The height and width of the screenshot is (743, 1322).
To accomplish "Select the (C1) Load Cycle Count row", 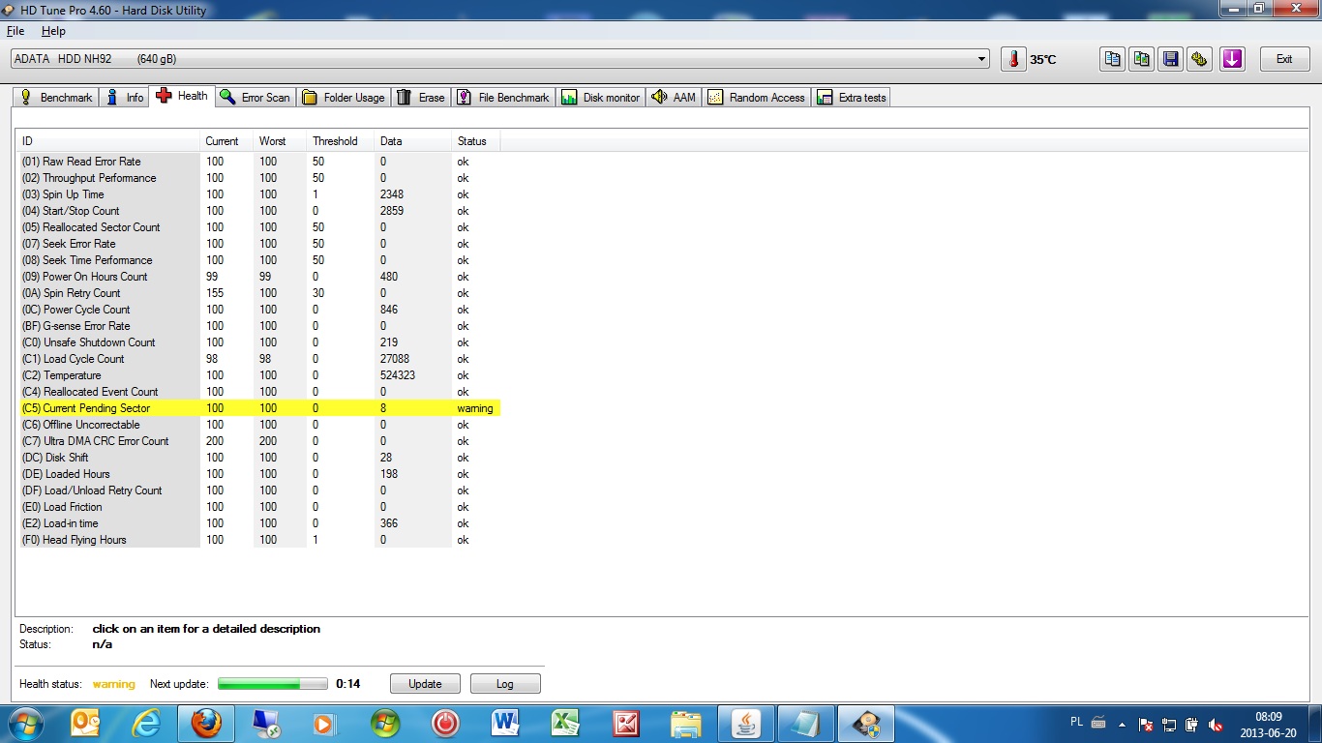I will [258, 359].
